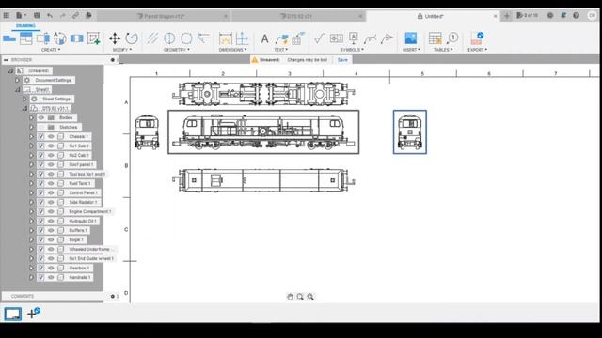Switch to the DTS 02 document tab
The image size is (602, 338).
298,16
